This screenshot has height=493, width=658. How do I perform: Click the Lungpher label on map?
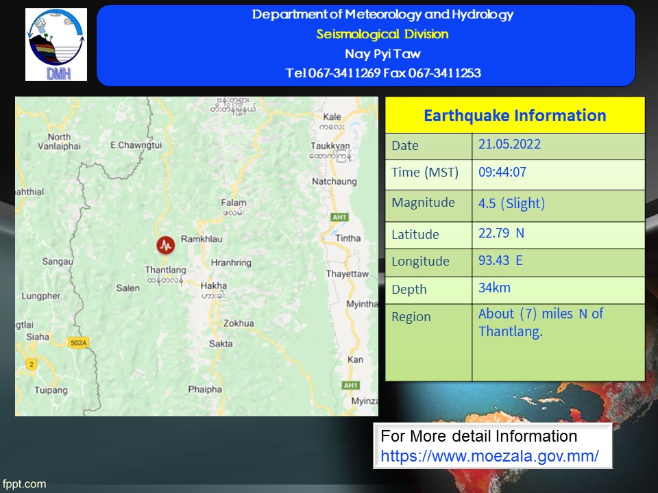point(40,296)
